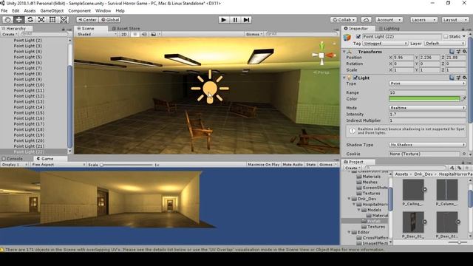Open the Light Type dropdown
The height and width of the screenshot is (266, 473).
coord(427,83)
